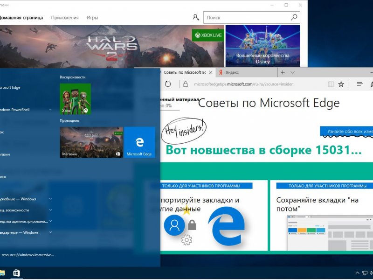Screen dimensions: 373x280
Task: Click the tabs screenshot thumbnail on page
Action: point(330,233)
